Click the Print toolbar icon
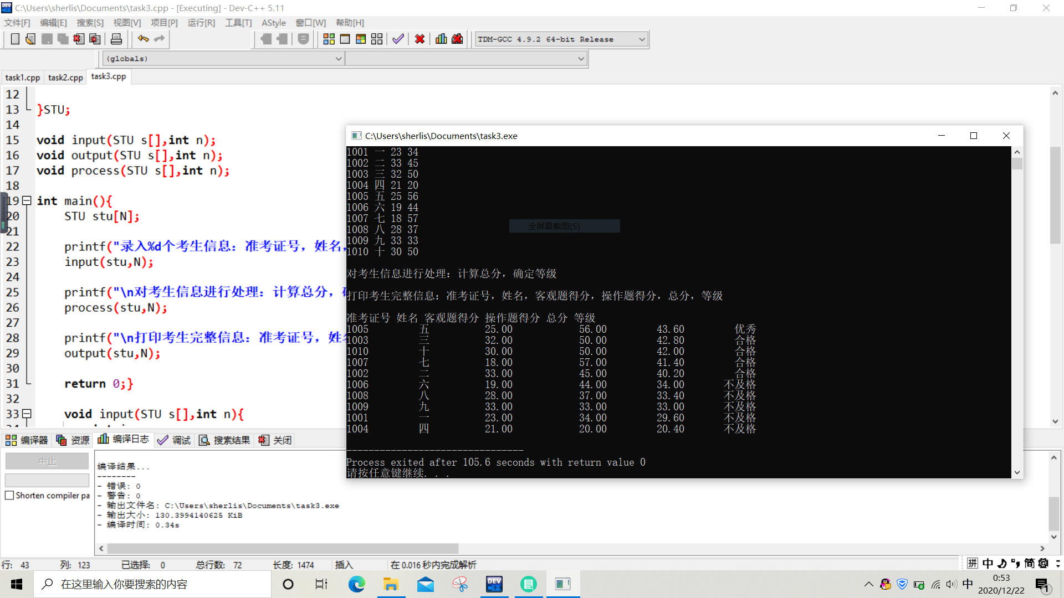 point(116,39)
